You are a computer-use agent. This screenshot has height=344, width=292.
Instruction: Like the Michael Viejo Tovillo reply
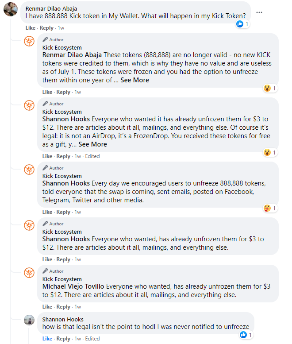click(x=47, y=307)
